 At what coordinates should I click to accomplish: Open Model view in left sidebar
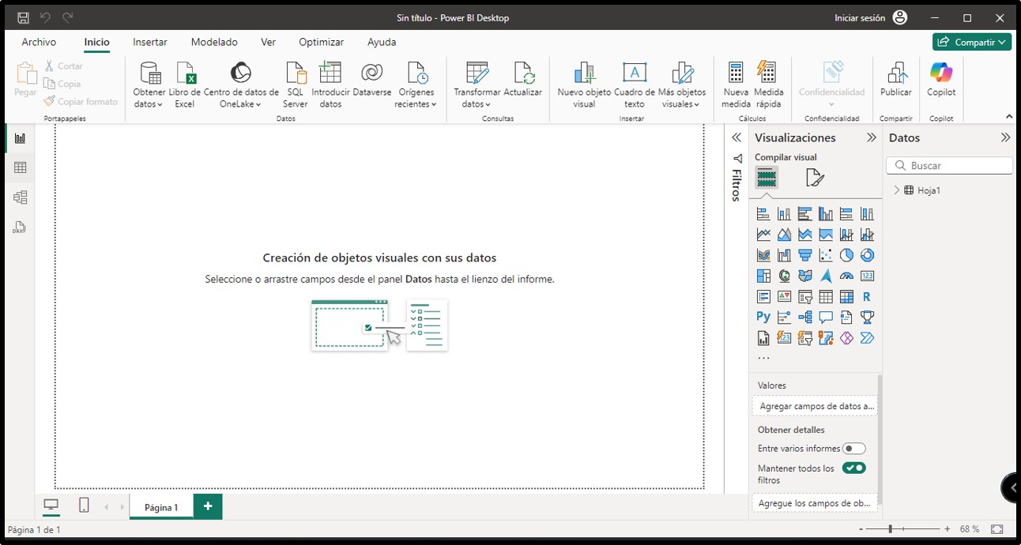[20, 197]
